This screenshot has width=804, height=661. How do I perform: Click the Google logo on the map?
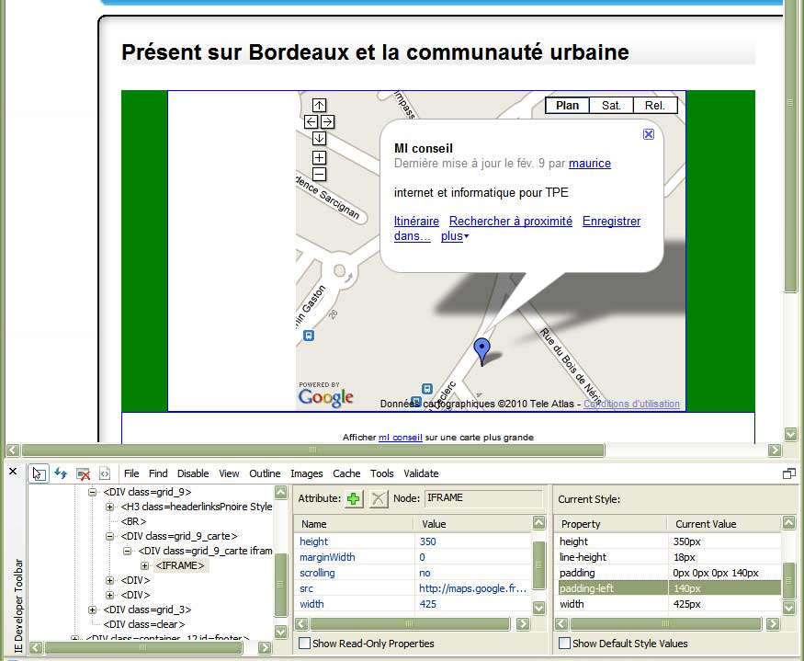[326, 396]
